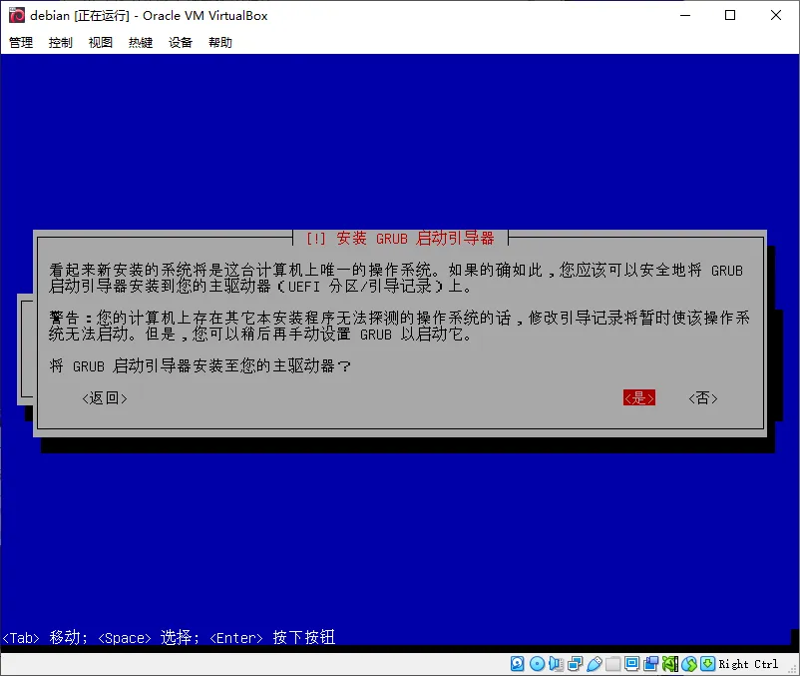
Task: Click the 警告 warning paragraph text
Action: coord(399,326)
